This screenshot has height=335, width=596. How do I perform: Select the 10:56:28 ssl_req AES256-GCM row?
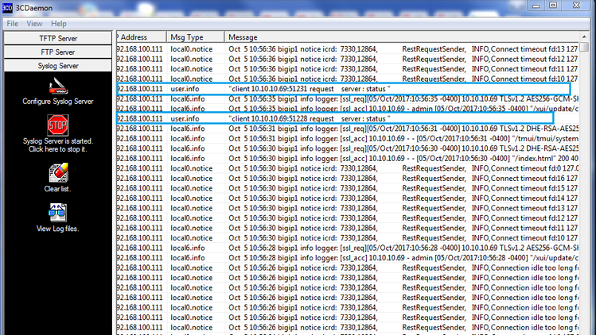[348, 248]
